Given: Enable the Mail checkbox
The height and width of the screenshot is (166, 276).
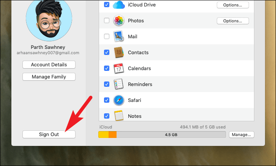Looking at the screenshot, I should click(x=107, y=36).
